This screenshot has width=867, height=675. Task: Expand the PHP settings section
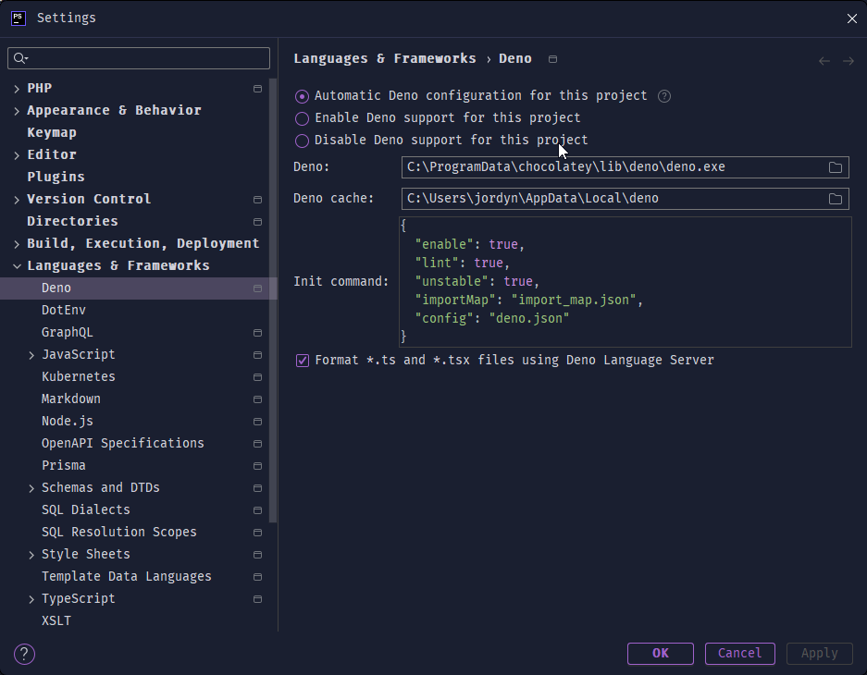point(17,89)
